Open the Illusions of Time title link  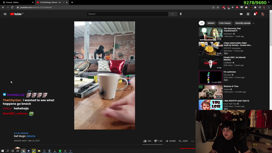tap(231, 86)
